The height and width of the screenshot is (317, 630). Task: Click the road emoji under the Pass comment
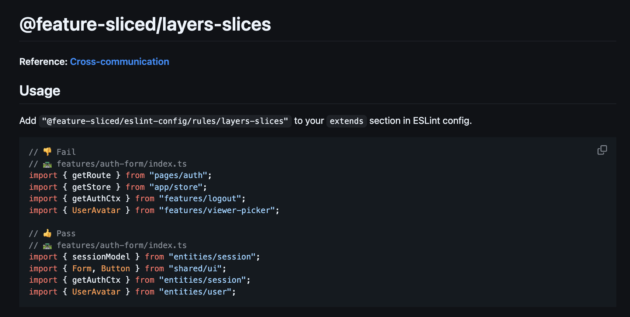click(x=48, y=245)
